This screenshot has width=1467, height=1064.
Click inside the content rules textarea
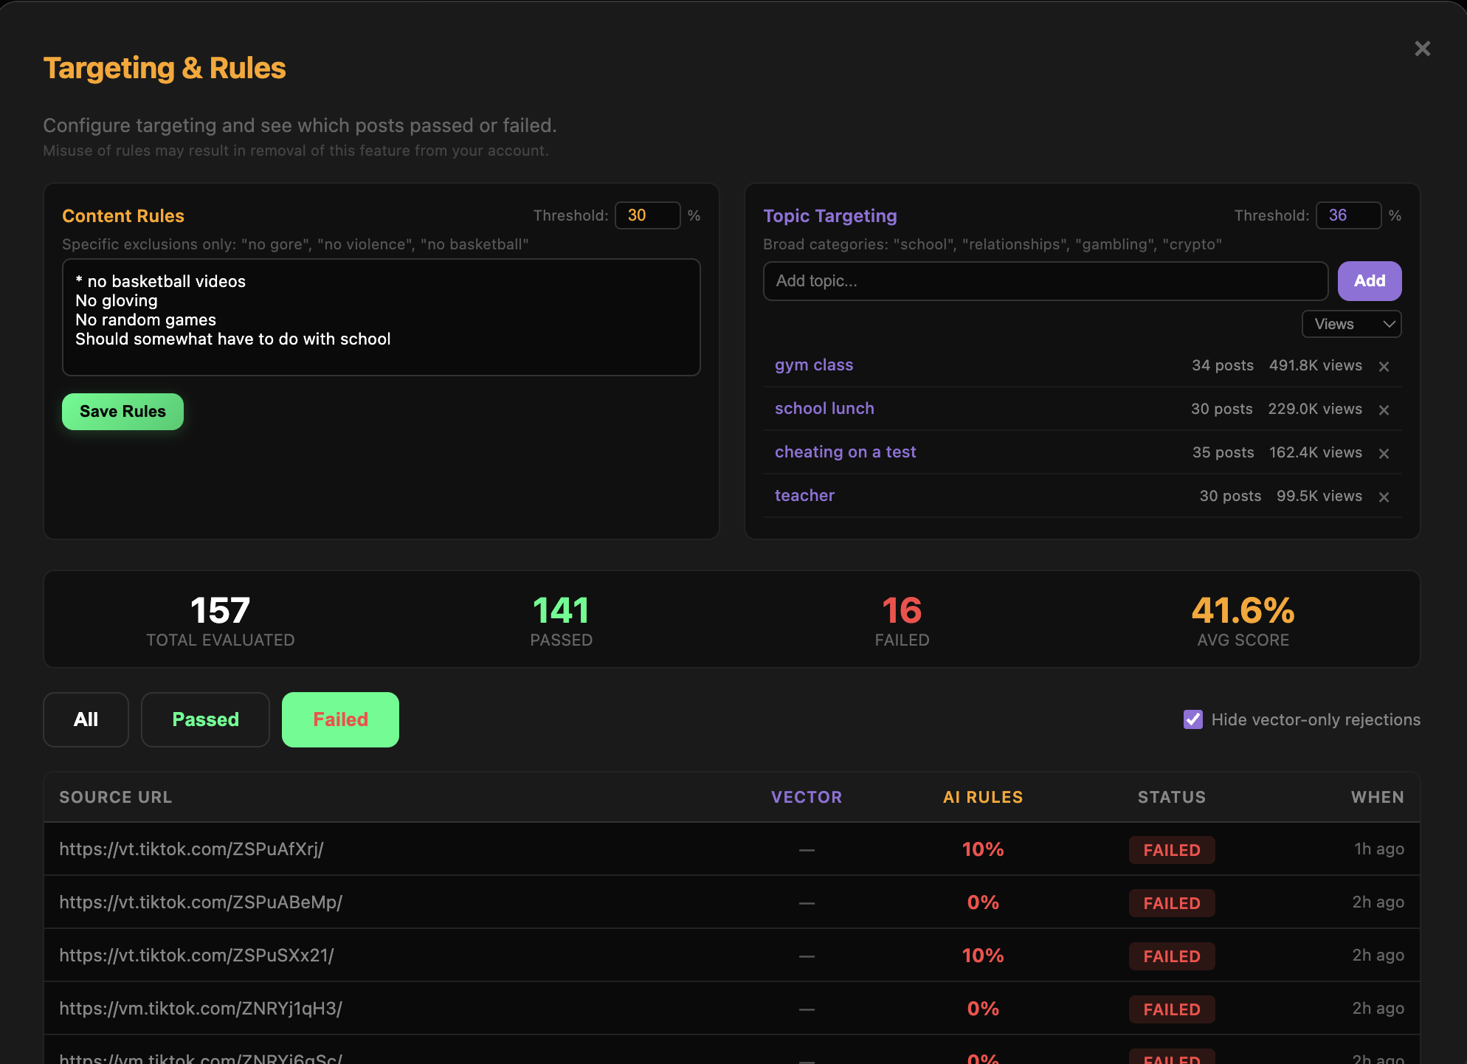pyautogui.click(x=381, y=317)
